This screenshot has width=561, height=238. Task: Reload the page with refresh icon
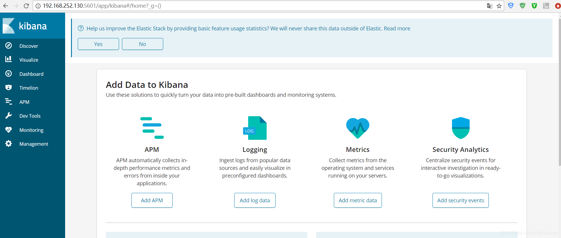(26, 6)
